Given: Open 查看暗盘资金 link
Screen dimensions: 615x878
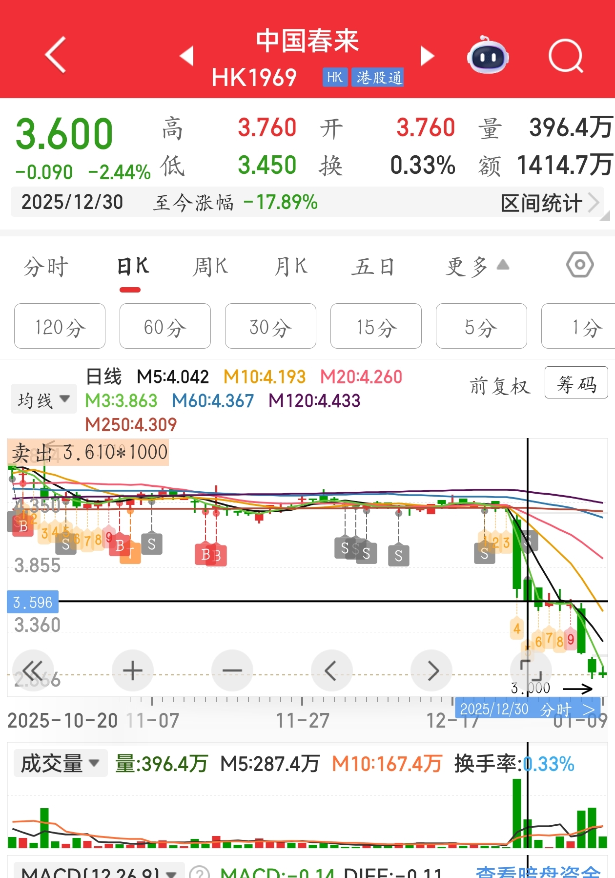Looking at the screenshot, I should pos(538,872).
